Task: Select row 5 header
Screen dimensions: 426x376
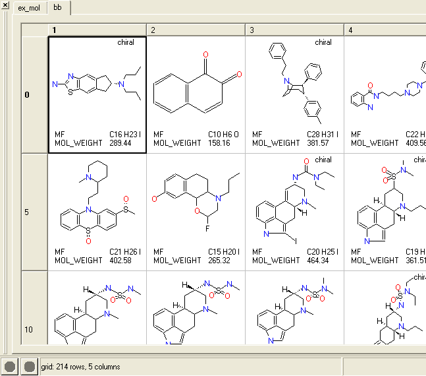Action: 35,212
